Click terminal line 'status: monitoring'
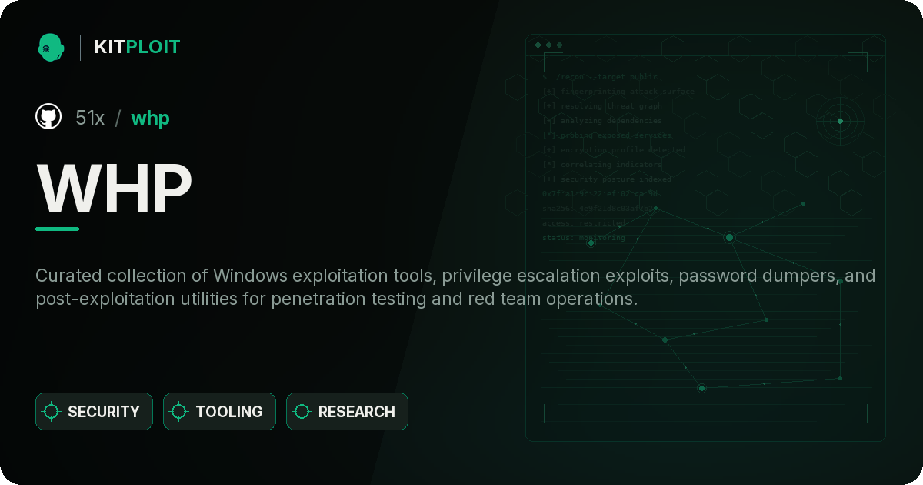 coord(584,238)
